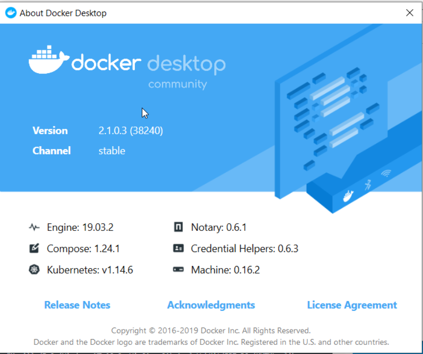Image resolution: width=423 pixels, height=354 pixels.
Task: Close the About Docker Desktop window
Action: click(410, 13)
